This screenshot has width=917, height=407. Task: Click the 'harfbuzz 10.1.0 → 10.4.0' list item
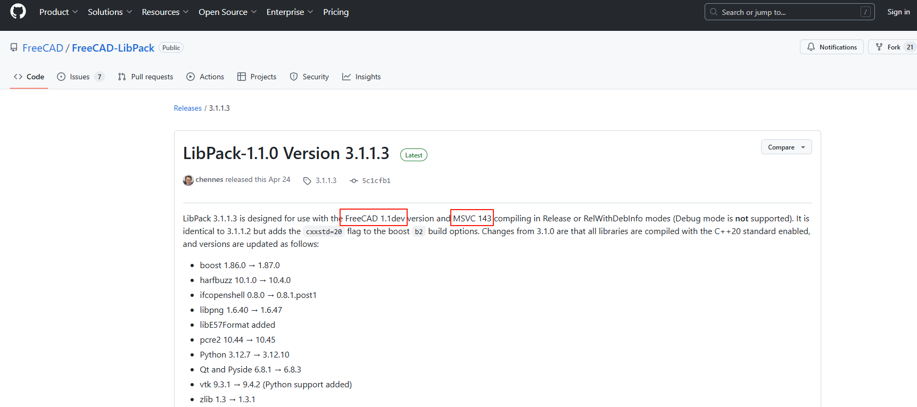[245, 280]
